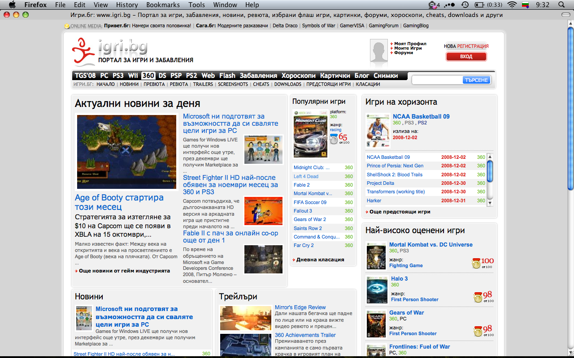Click the CHEATS sub-navigation link
The height and width of the screenshot is (358, 574).
pos(261,84)
